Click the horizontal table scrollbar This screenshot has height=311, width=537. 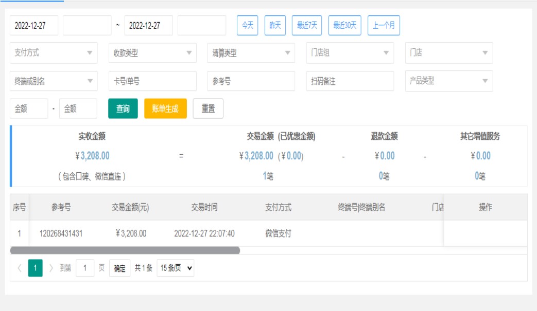(125, 250)
